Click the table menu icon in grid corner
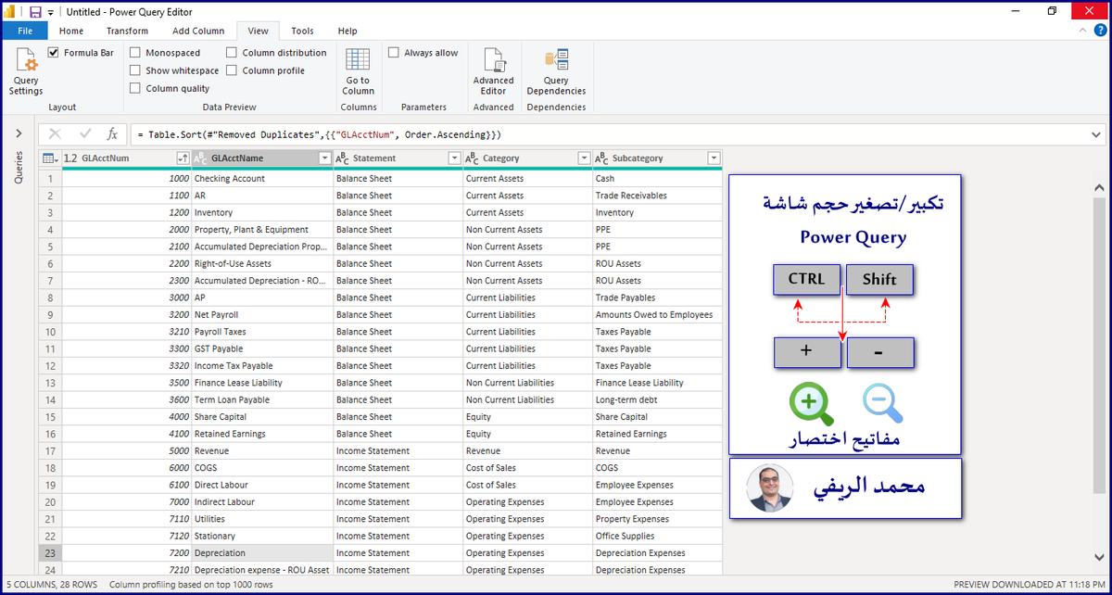The width and height of the screenshot is (1112, 595). click(x=49, y=158)
